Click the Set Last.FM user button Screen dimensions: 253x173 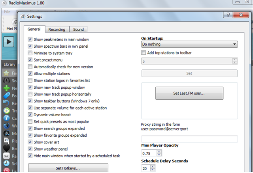189,93
